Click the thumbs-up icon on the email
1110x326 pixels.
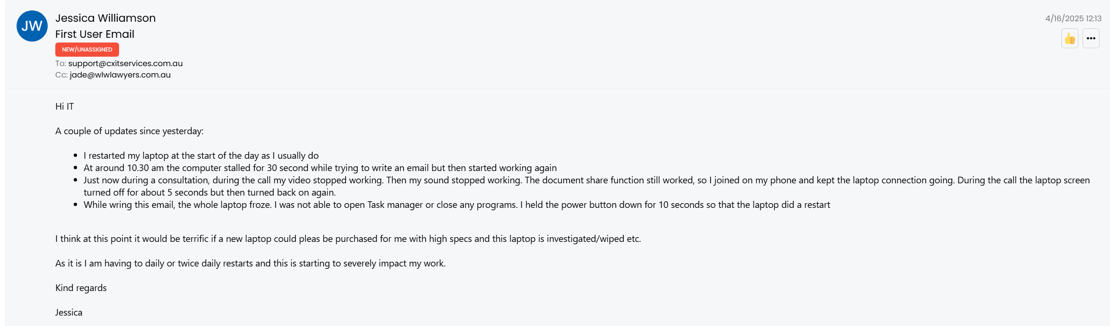tap(1070, 38)
